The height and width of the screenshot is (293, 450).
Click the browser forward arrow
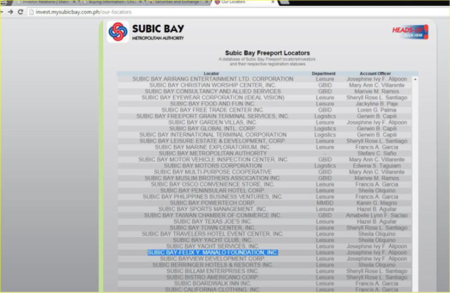11,12
